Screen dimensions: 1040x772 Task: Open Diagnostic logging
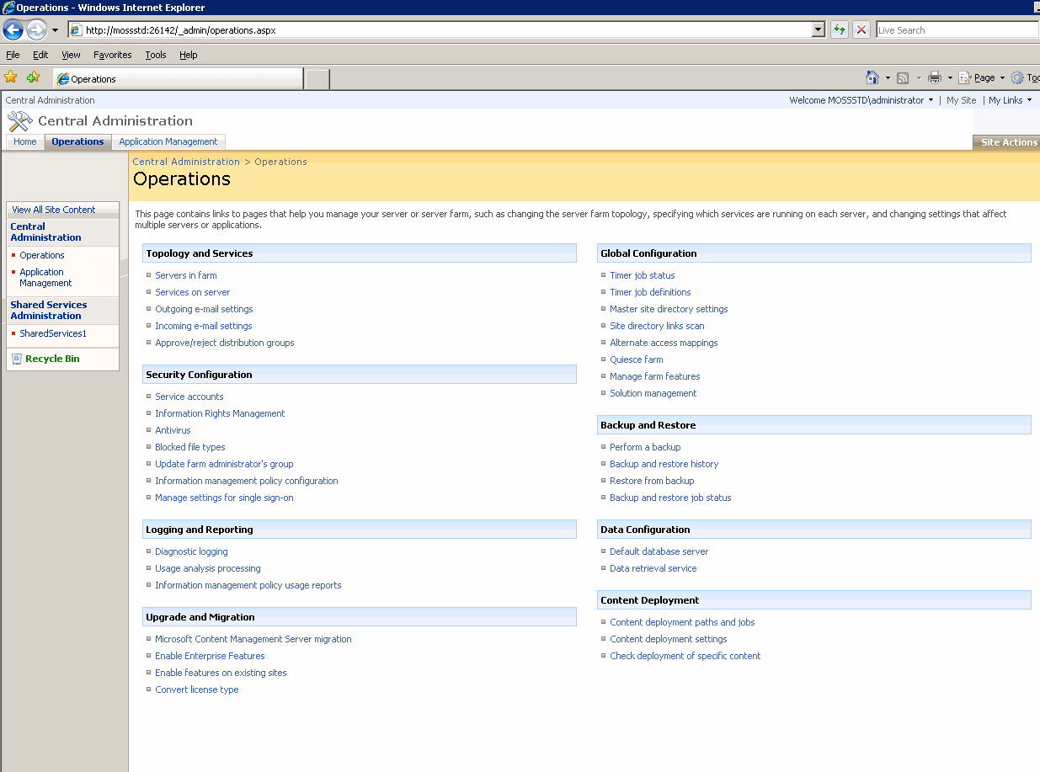191,551
